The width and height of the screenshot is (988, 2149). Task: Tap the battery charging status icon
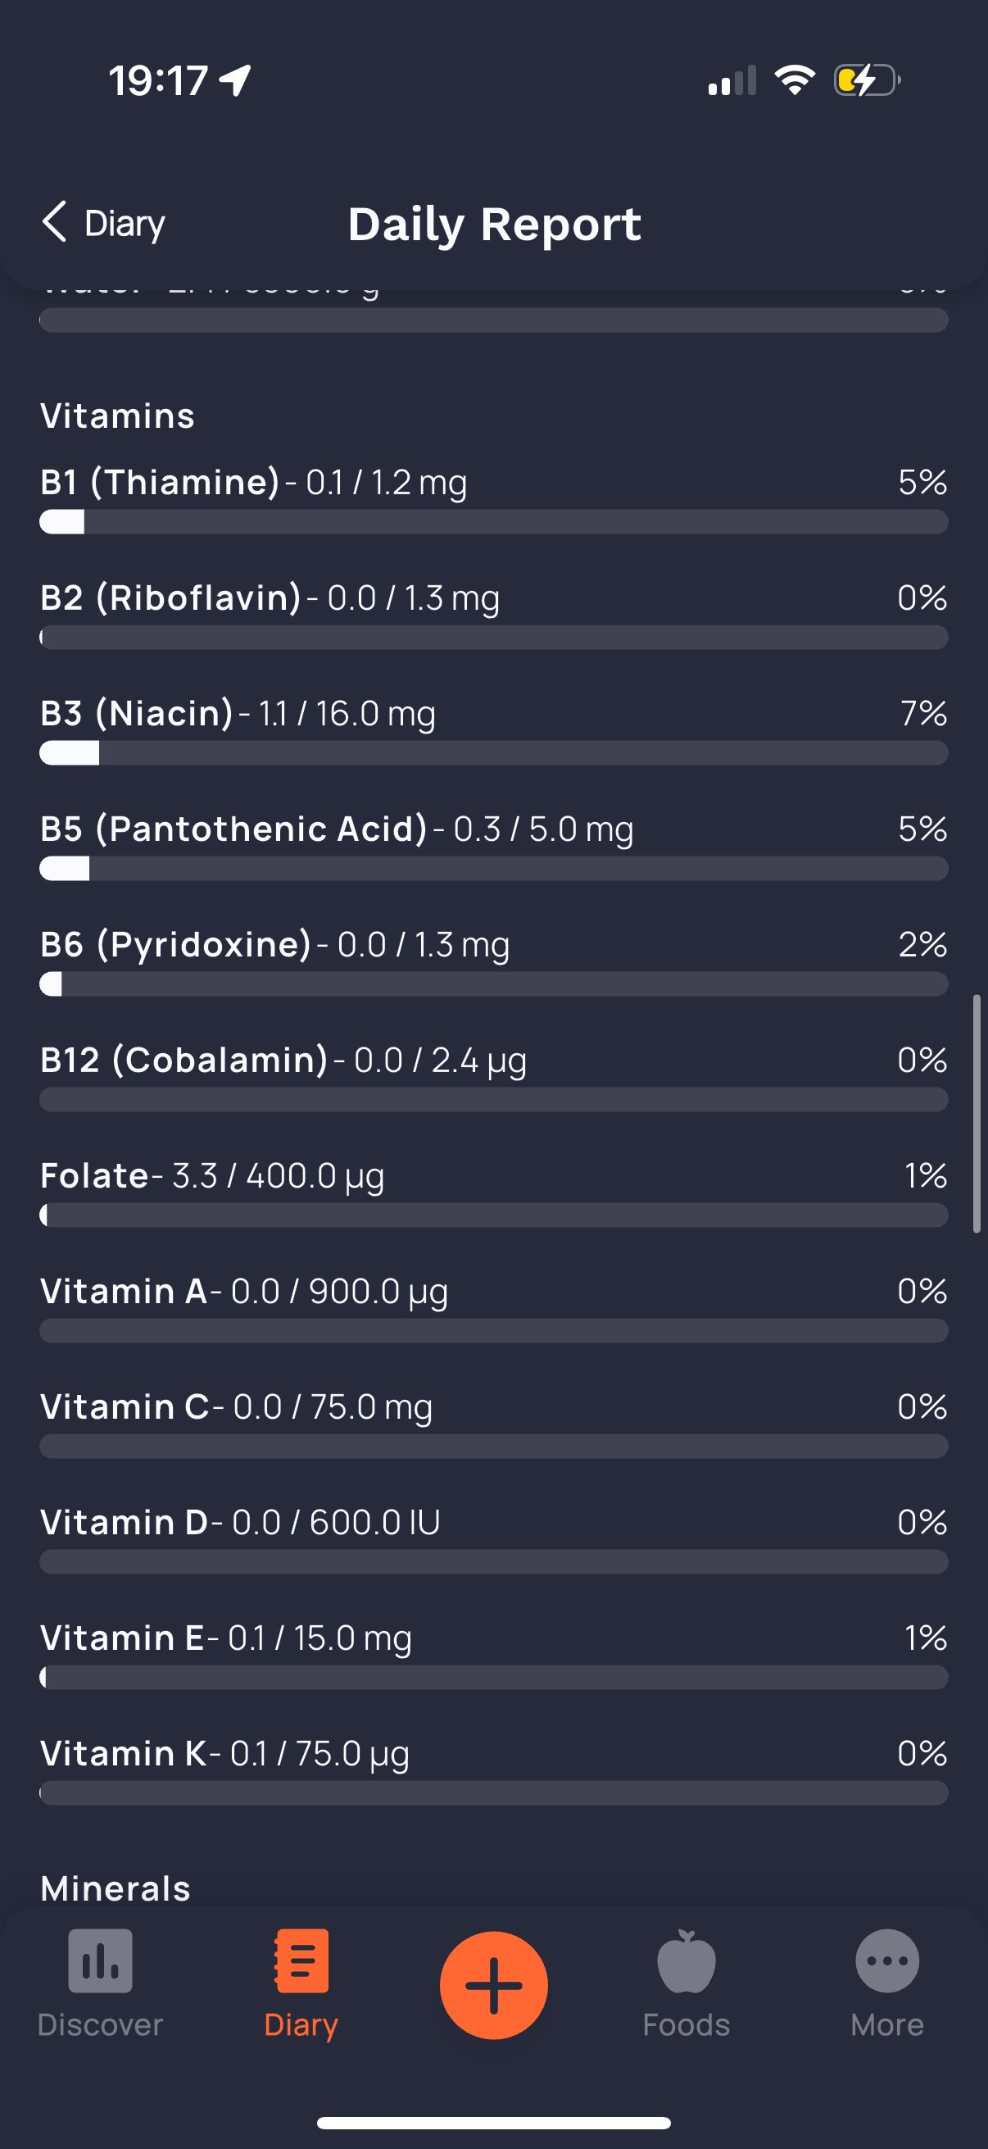[866, 81]
